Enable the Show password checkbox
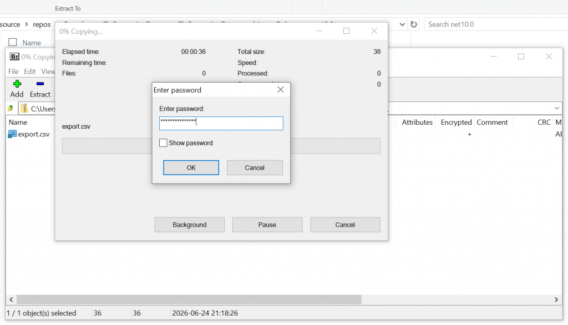The image size is (568, 325). (x=164, y=143)
